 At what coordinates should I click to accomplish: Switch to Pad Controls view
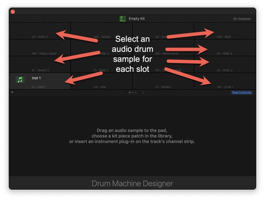pos(241,92)
